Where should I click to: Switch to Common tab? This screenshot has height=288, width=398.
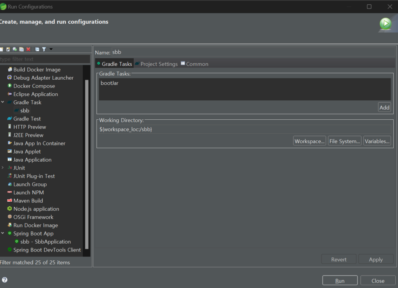[195, 64]
